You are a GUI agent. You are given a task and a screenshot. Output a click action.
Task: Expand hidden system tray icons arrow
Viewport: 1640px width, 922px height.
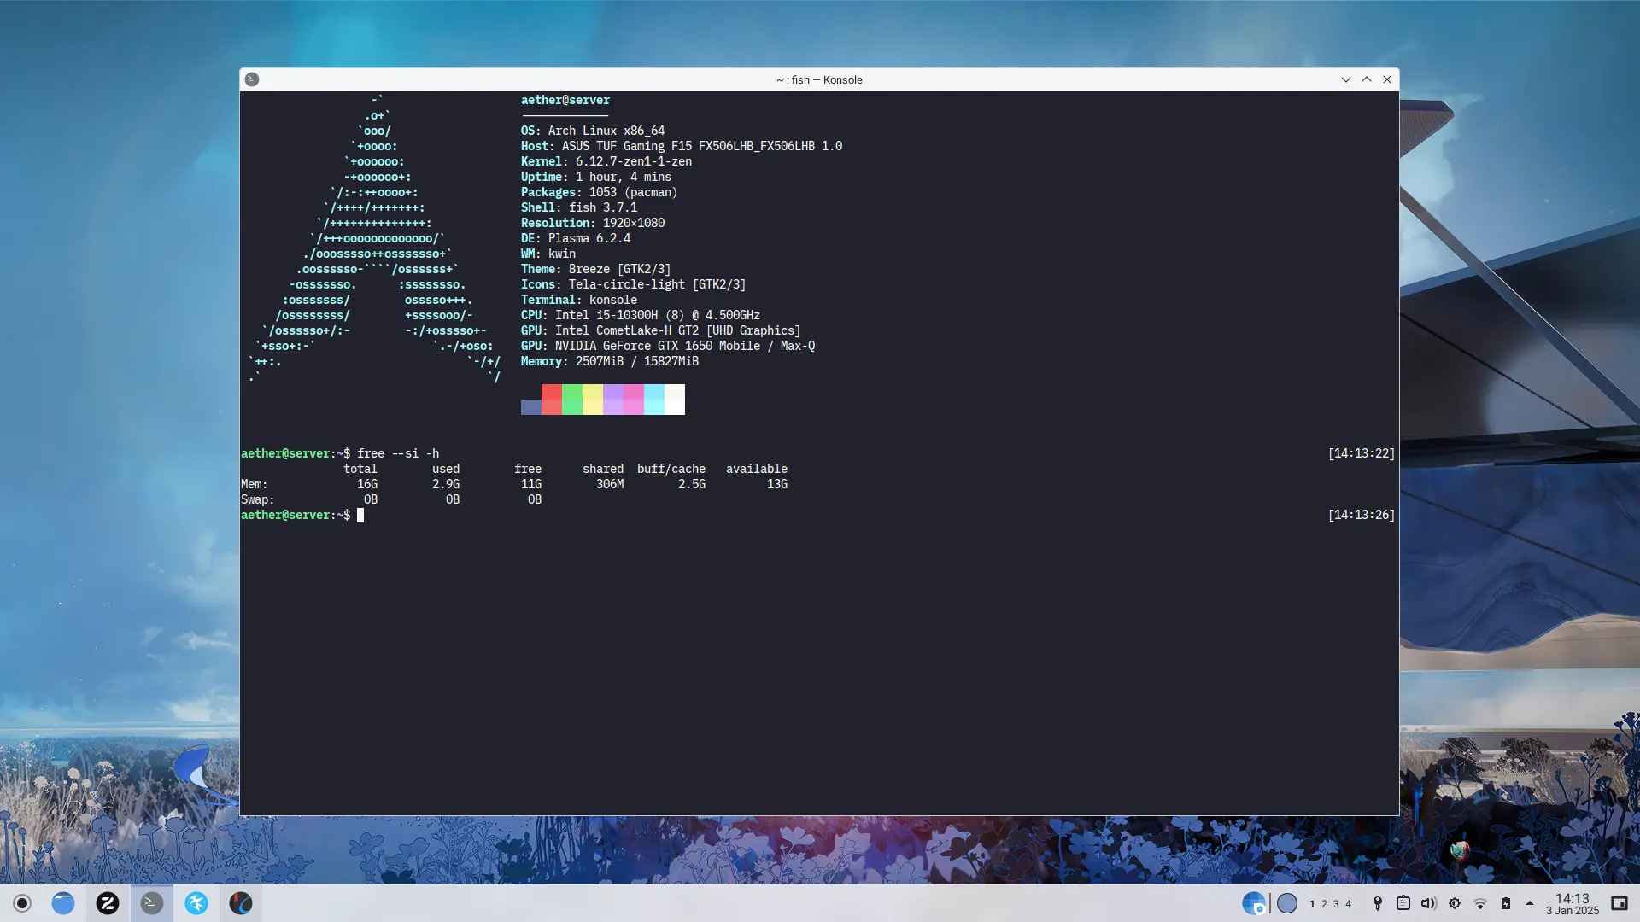click(x=1530, y=903)
